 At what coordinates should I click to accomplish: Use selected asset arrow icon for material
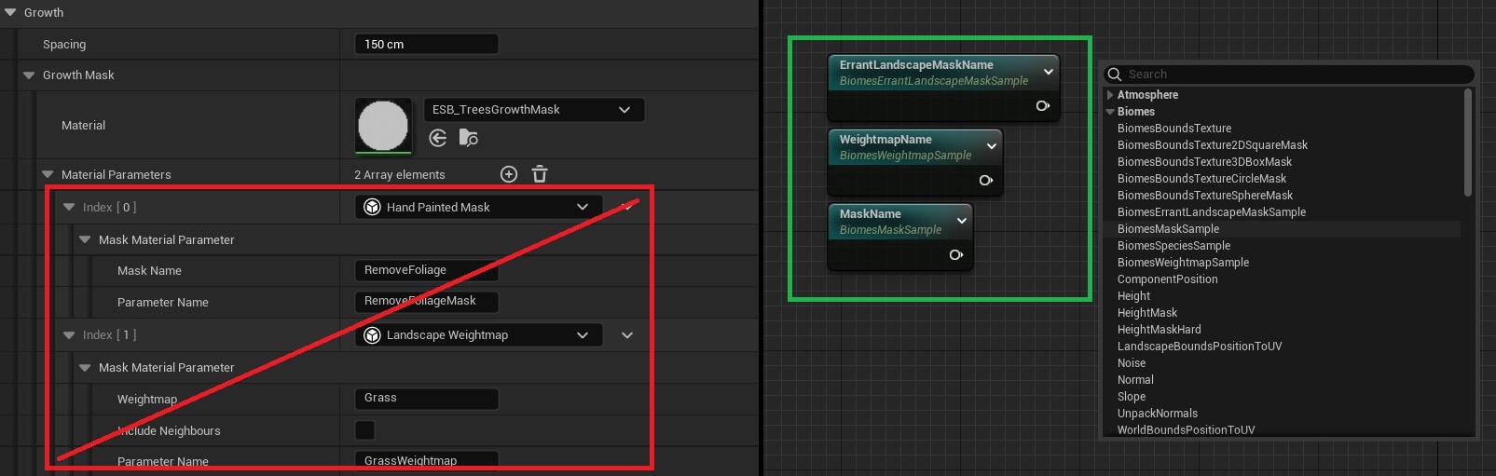pyautogui.click(x=438, y=139)
